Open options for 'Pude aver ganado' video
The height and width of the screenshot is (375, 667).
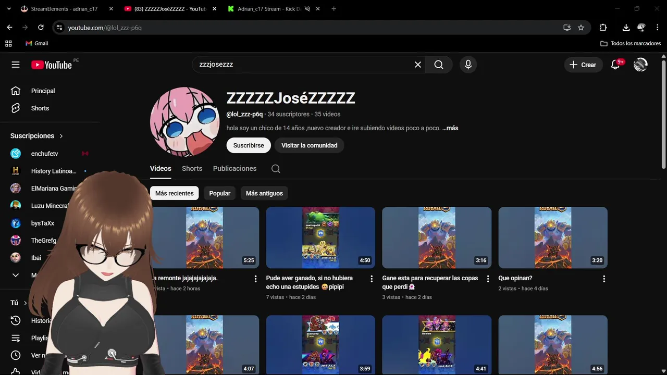click(372, 279)
